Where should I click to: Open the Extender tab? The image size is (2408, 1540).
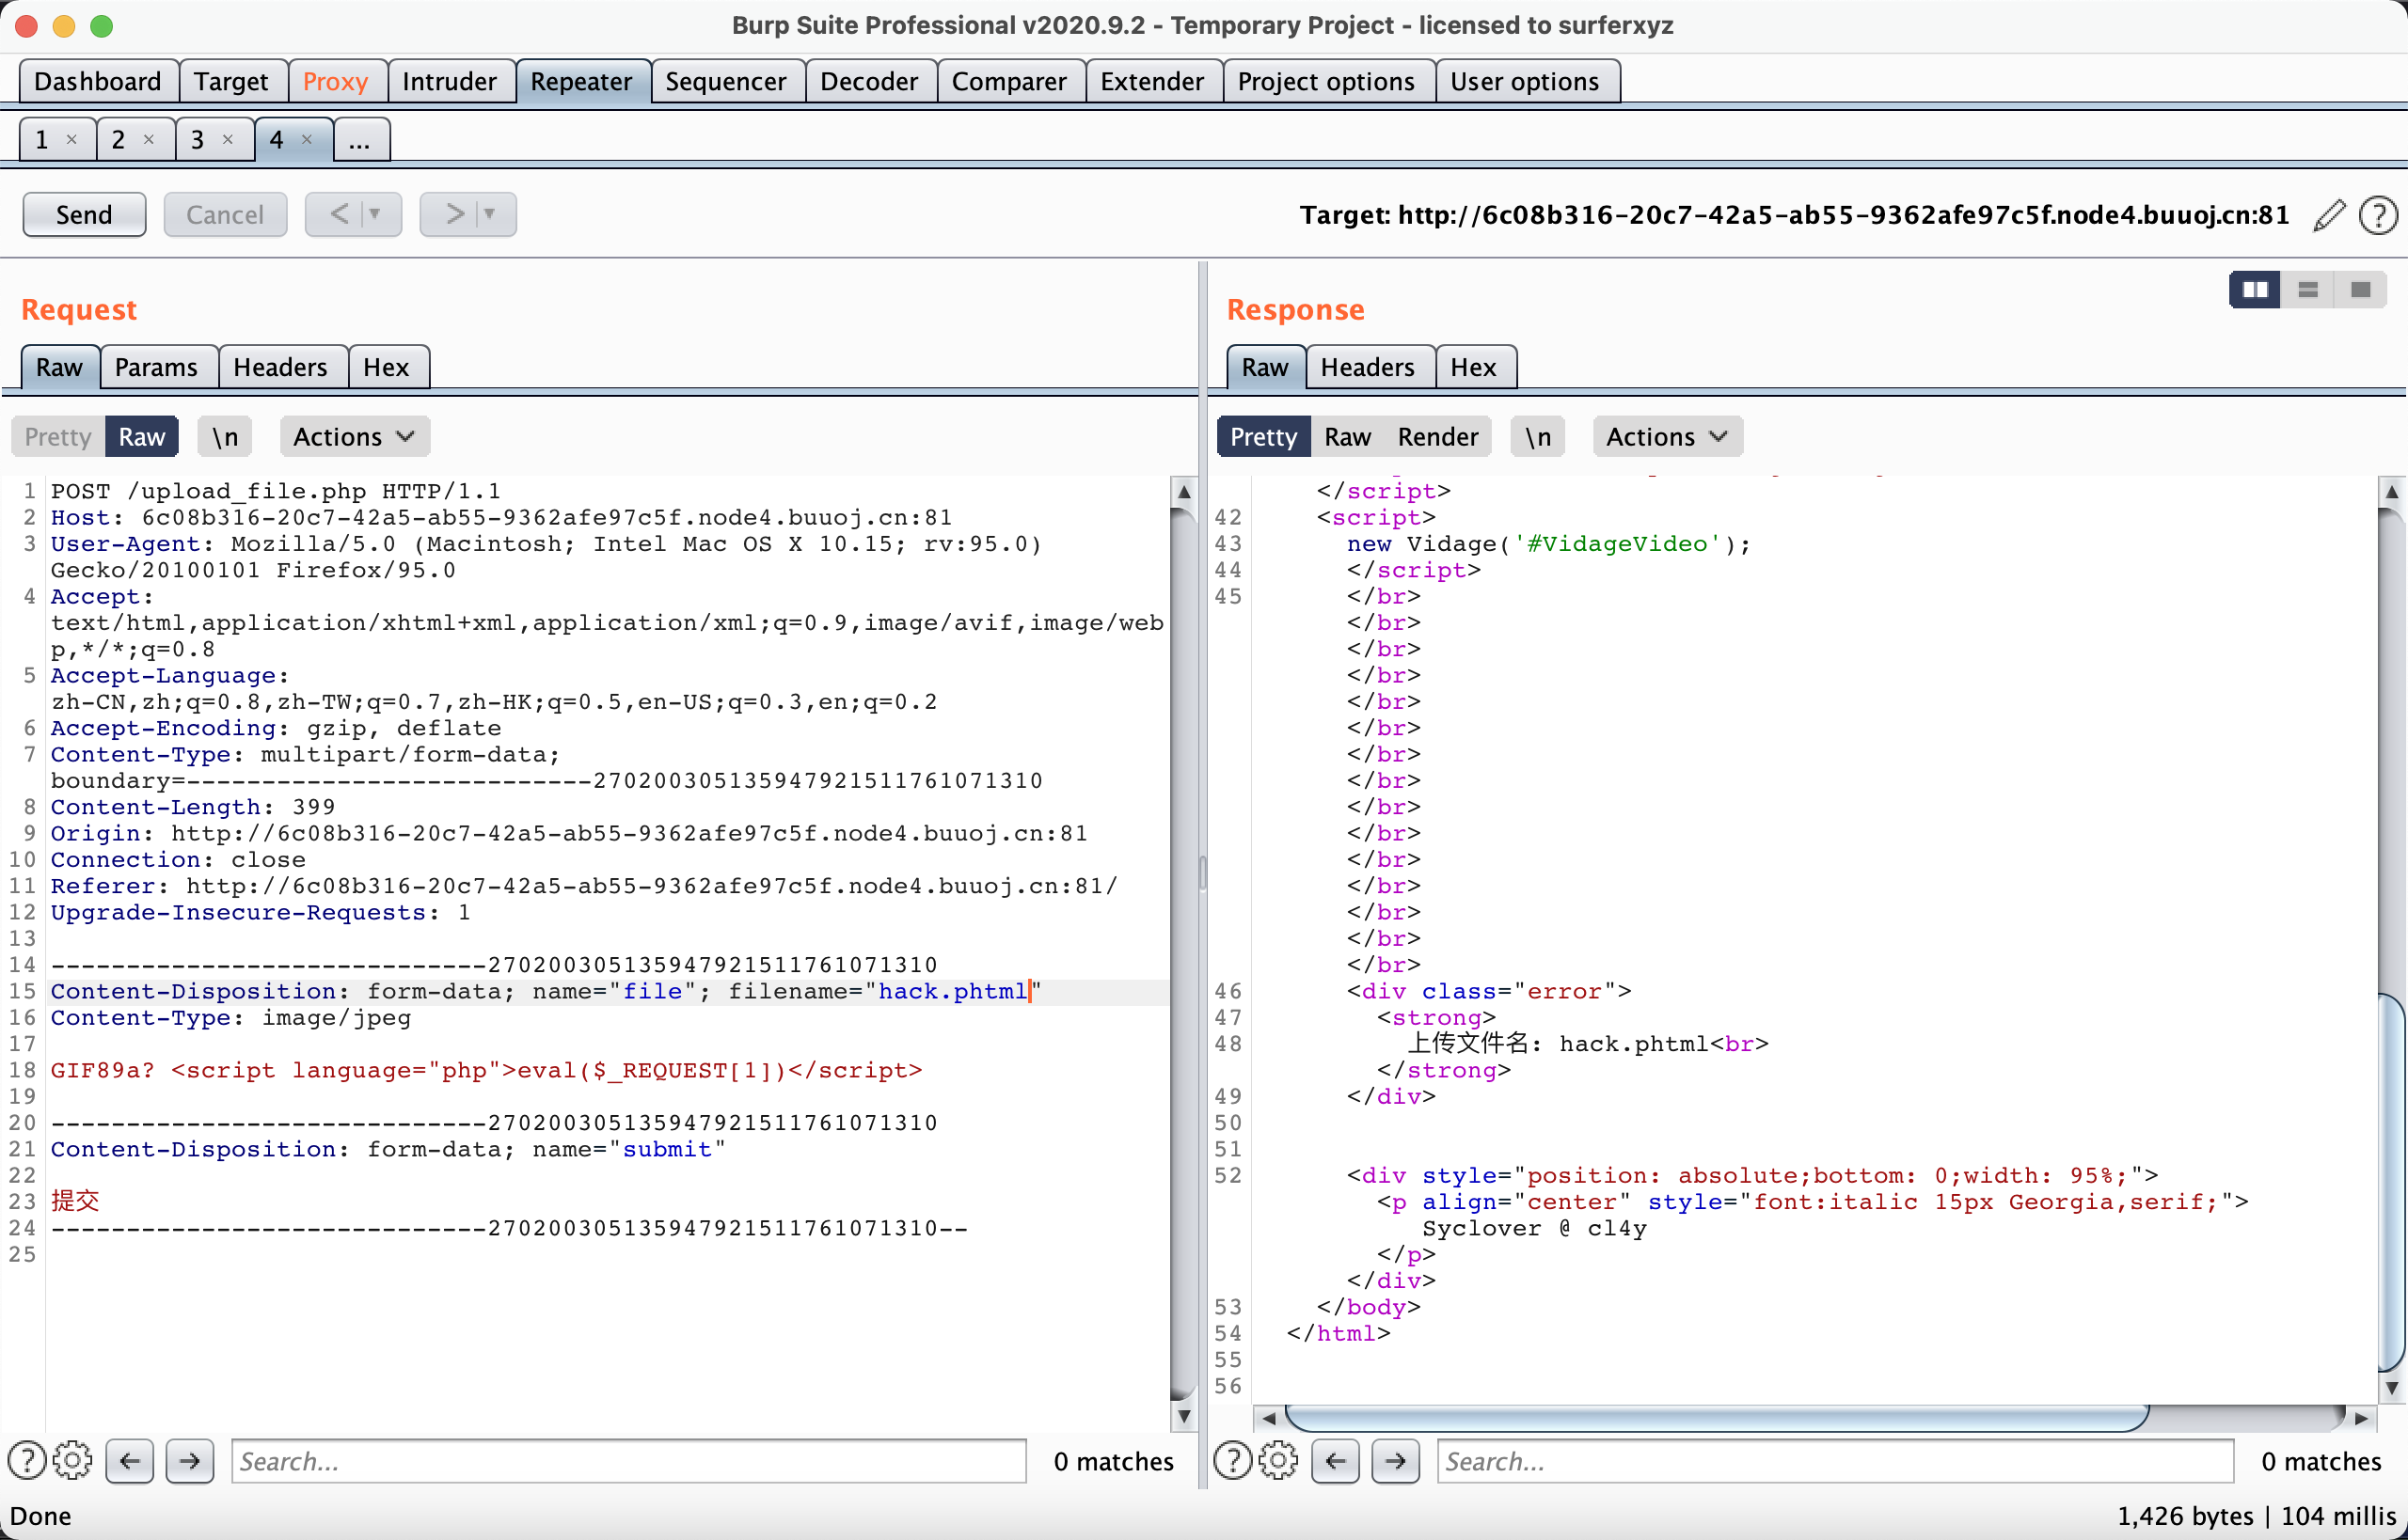(1152, 81)
